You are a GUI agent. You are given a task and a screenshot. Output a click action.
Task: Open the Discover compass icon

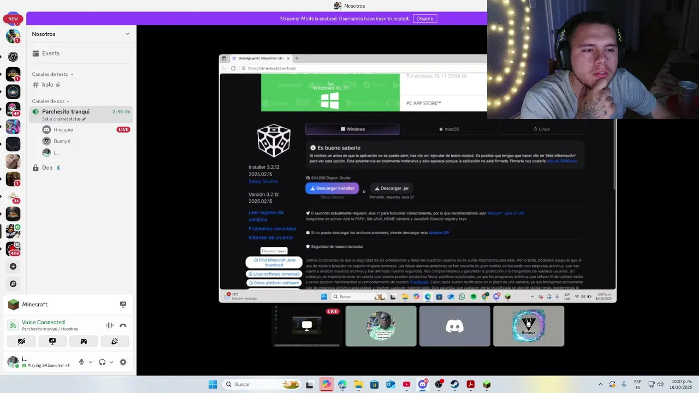(x=13, y=284)
